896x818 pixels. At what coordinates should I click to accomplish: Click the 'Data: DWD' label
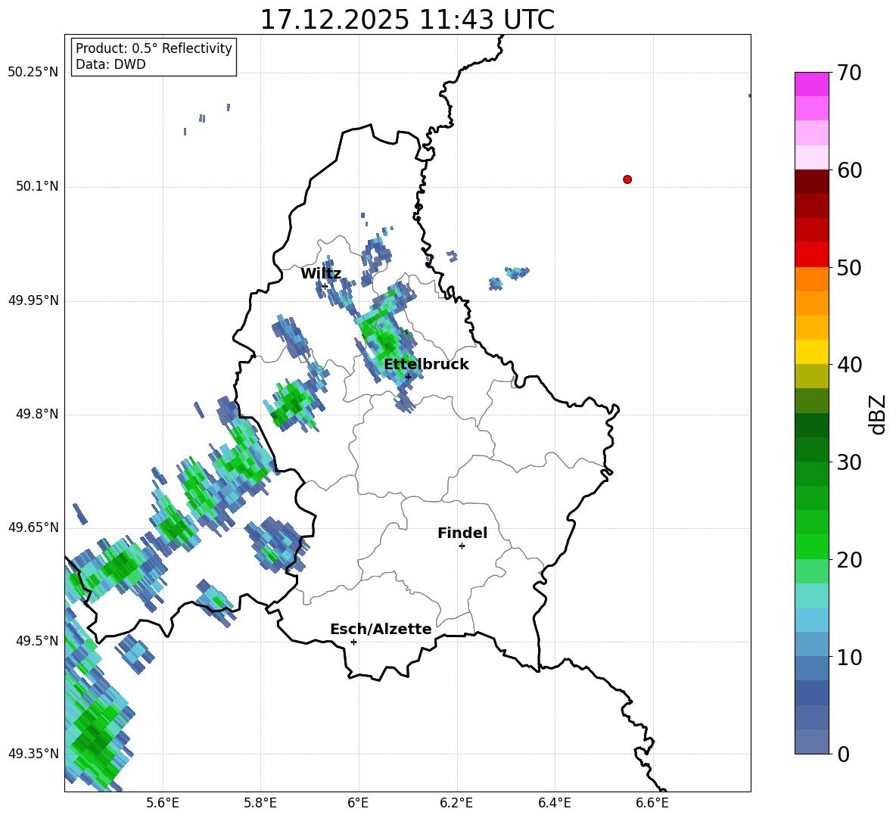pos(110,64)
